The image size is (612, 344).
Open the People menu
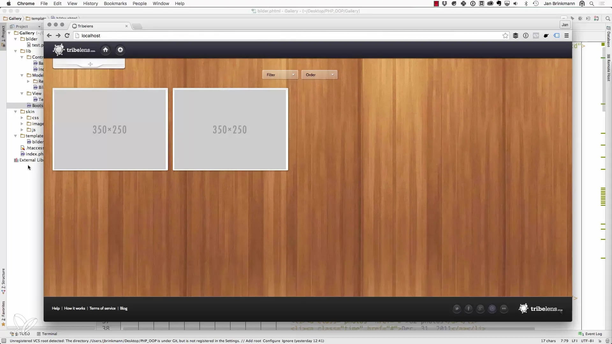pos(140,4)
